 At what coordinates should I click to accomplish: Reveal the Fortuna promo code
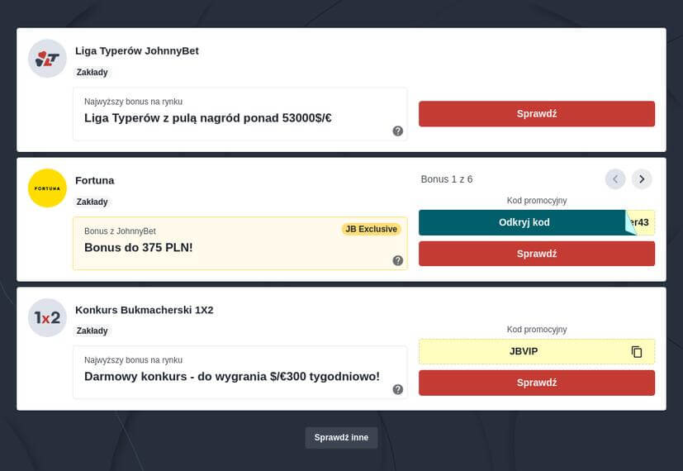pos(524,222)
